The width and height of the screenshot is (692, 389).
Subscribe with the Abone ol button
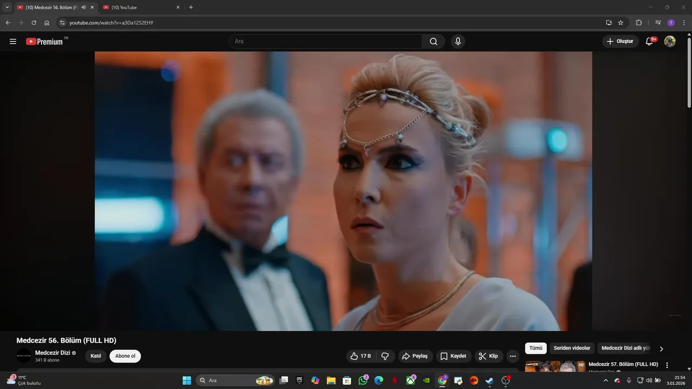tap(125, 356)
